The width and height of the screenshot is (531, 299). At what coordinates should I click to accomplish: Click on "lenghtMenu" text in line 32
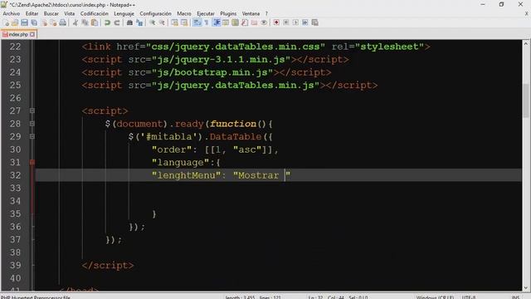[186, 175]
